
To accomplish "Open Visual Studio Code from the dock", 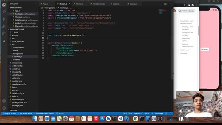I will point(120,119).
